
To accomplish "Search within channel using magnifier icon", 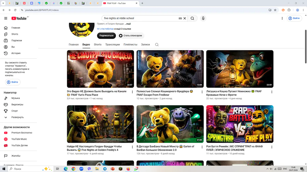I will click(x=157, y=45).
